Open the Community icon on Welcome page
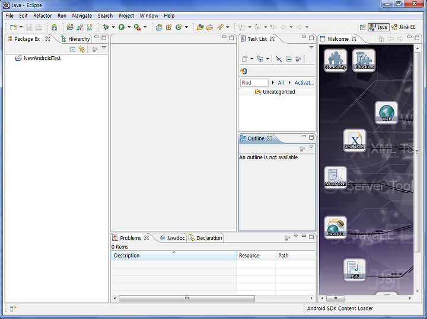Screen dimensions: 427x319 coord(336,60)
